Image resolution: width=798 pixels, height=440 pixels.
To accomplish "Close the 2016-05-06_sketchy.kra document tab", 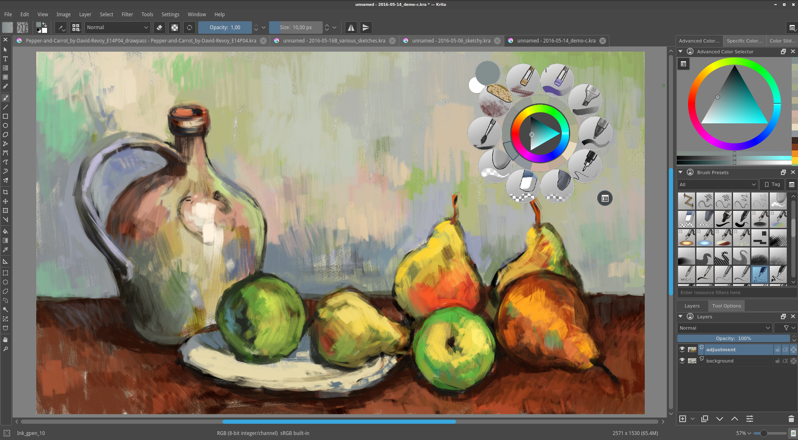I will point(497,41).
